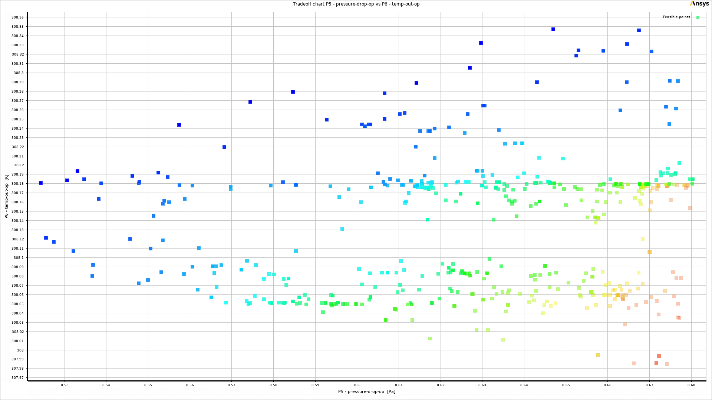The width and height of the screenshot is (712, 400).
Task: Select the topmost dark blue point near 308.35
Action: coord(553,29)
